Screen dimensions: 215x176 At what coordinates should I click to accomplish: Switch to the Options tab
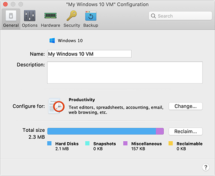click(30, 19)
